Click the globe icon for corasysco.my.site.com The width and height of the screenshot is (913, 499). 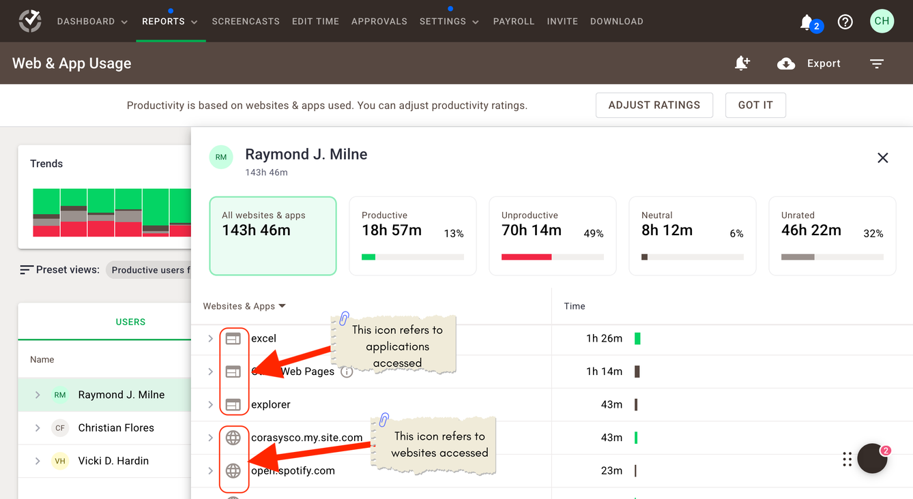click(233, 438)
